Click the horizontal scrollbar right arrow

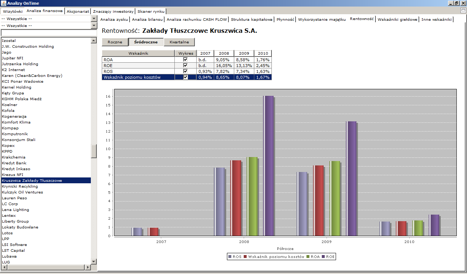[x=88, y=267]
